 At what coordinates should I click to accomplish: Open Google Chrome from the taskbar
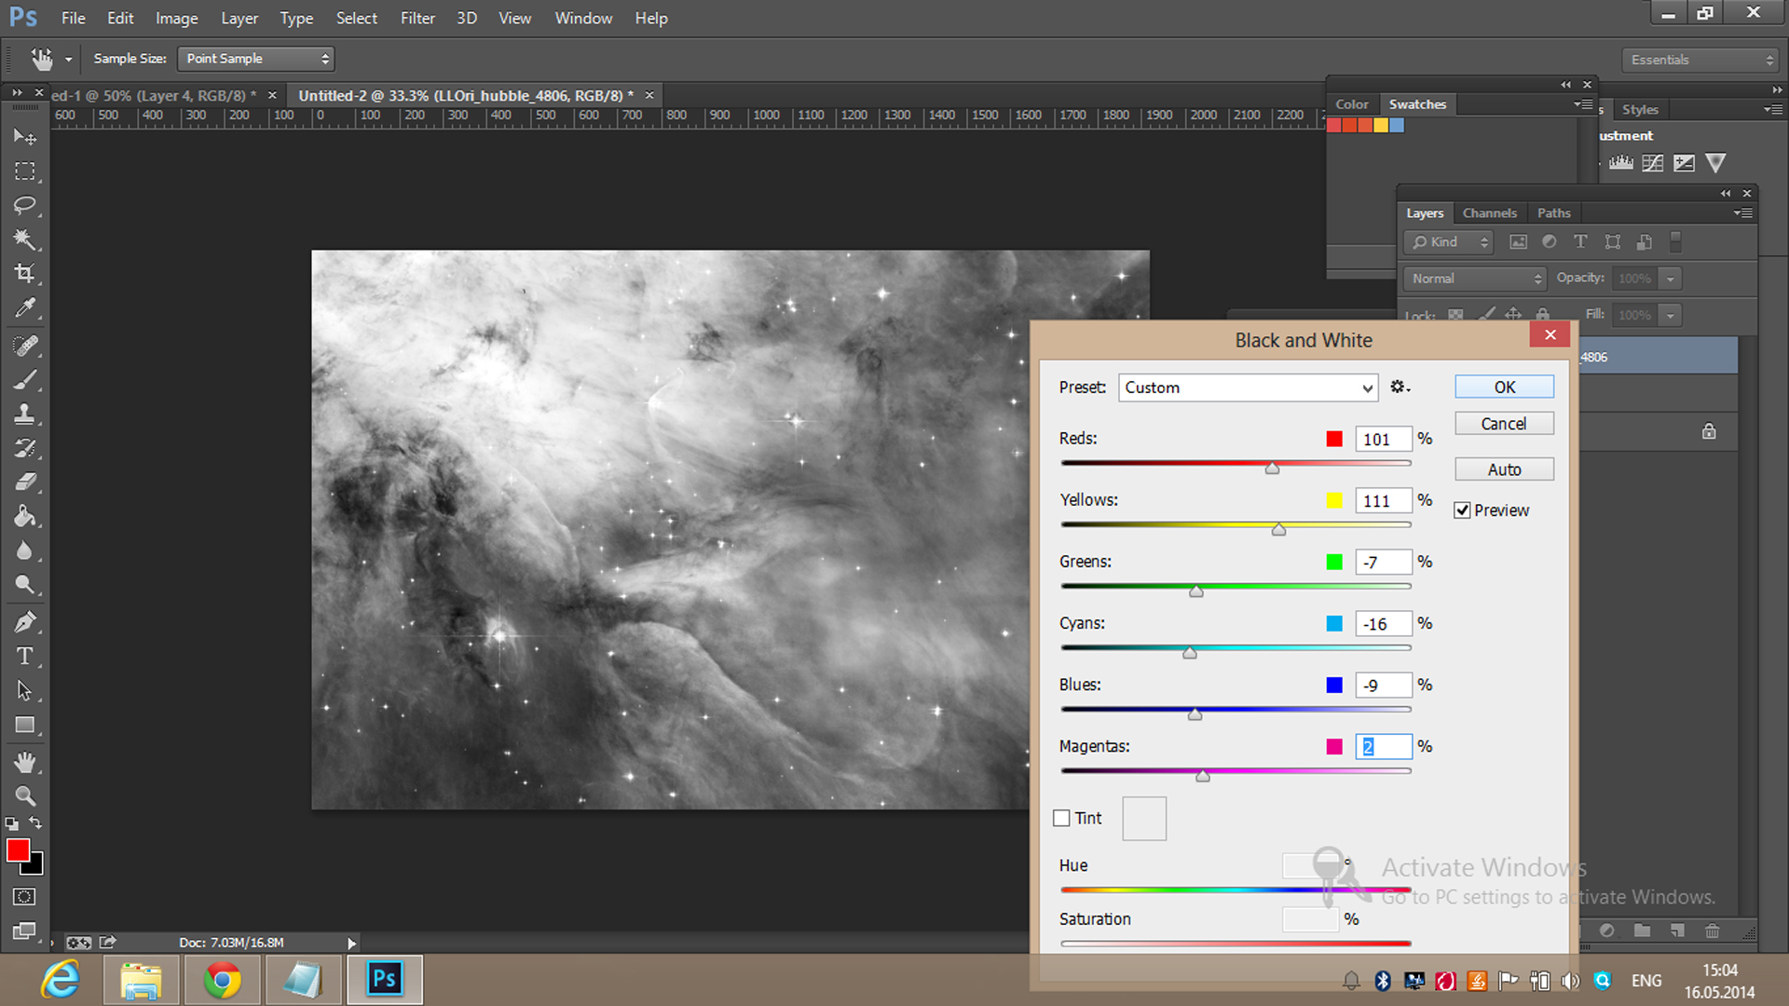tap(222, 980)
